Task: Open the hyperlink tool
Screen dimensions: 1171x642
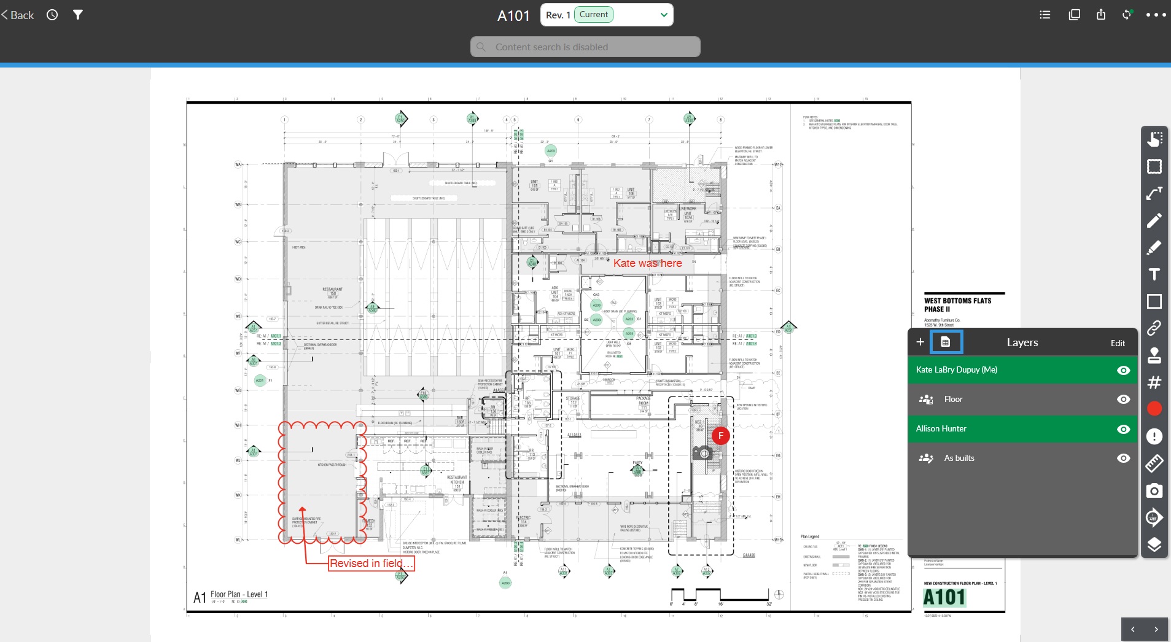Action: (1154, 328)
